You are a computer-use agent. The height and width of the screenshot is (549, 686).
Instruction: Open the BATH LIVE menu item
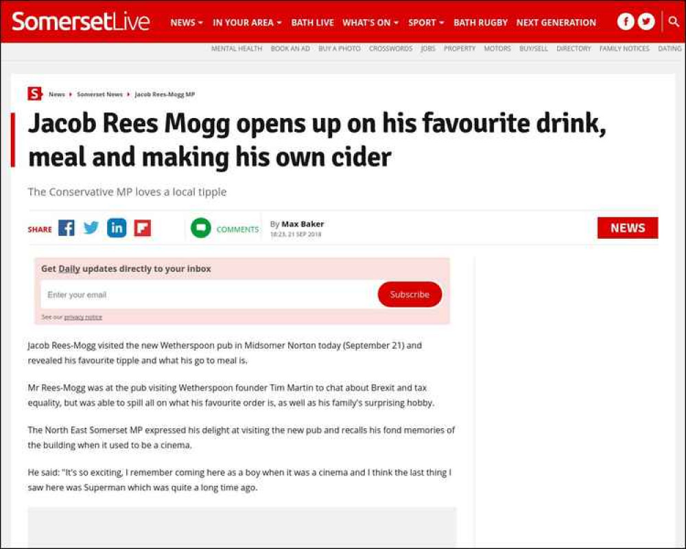pyautogui.click(x=312, y=23)
